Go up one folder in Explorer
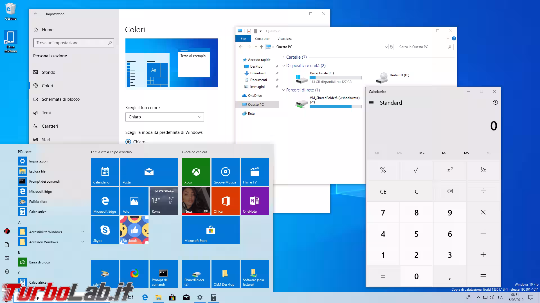Viewport: 540px width, 303px height. (x=261, y=47)
